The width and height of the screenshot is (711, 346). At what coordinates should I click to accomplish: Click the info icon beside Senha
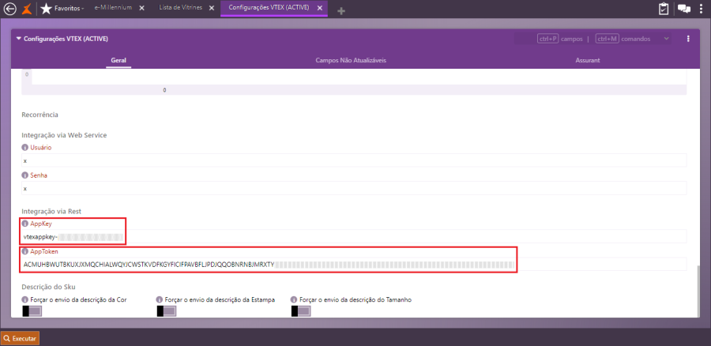click(x=25, y=175)
